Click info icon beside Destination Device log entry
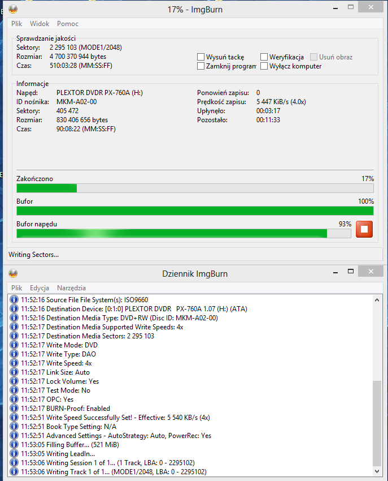This screenshot has width=388, height=481. click(x=14, y=308)
